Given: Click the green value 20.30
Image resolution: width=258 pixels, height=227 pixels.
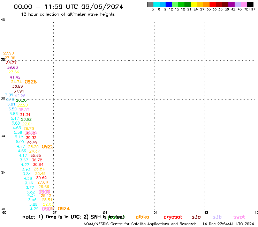Looking at the screenshot, I should 21,100.
